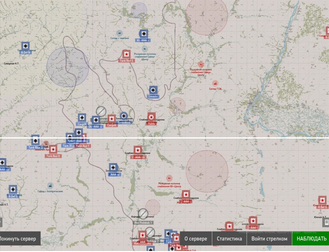Choose the Skvorin blue airfield icon
Image resolution: width=329 pixels, height=252 pixels.
(x=153, y=90)
